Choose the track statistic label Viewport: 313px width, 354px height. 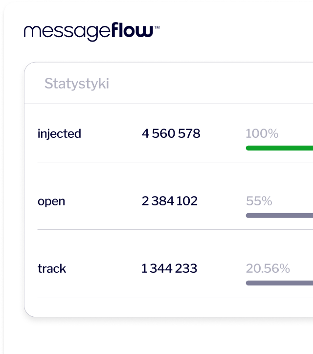pyautogui.click(x=52, y=268)
